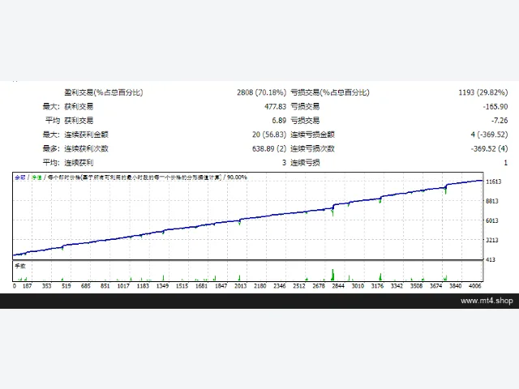Click the 净值 legend entry on chart
Image resolution: width=519 pixels, height=389 pixels.
[x=36, y=177]
